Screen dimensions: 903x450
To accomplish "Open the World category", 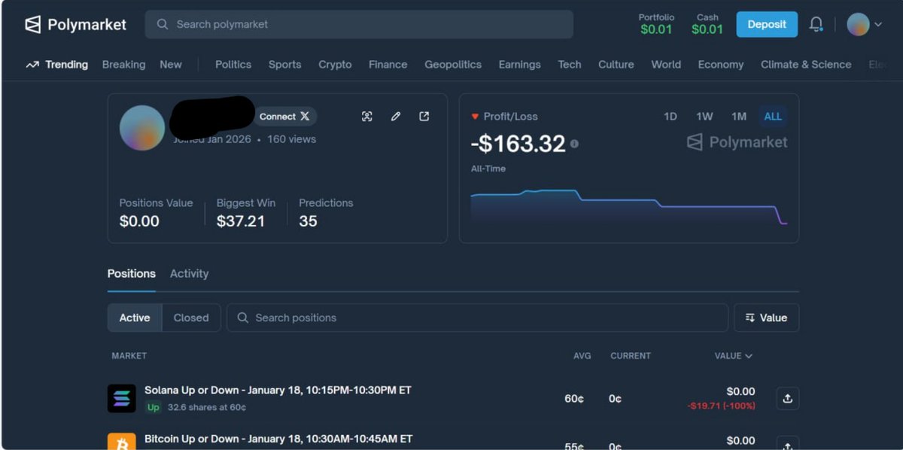I will pos(666,65).
